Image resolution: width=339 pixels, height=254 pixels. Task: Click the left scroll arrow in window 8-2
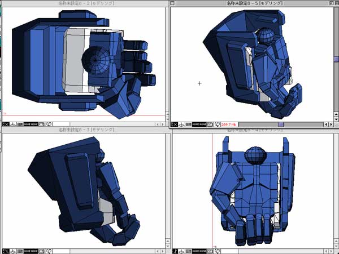[158, 124]
